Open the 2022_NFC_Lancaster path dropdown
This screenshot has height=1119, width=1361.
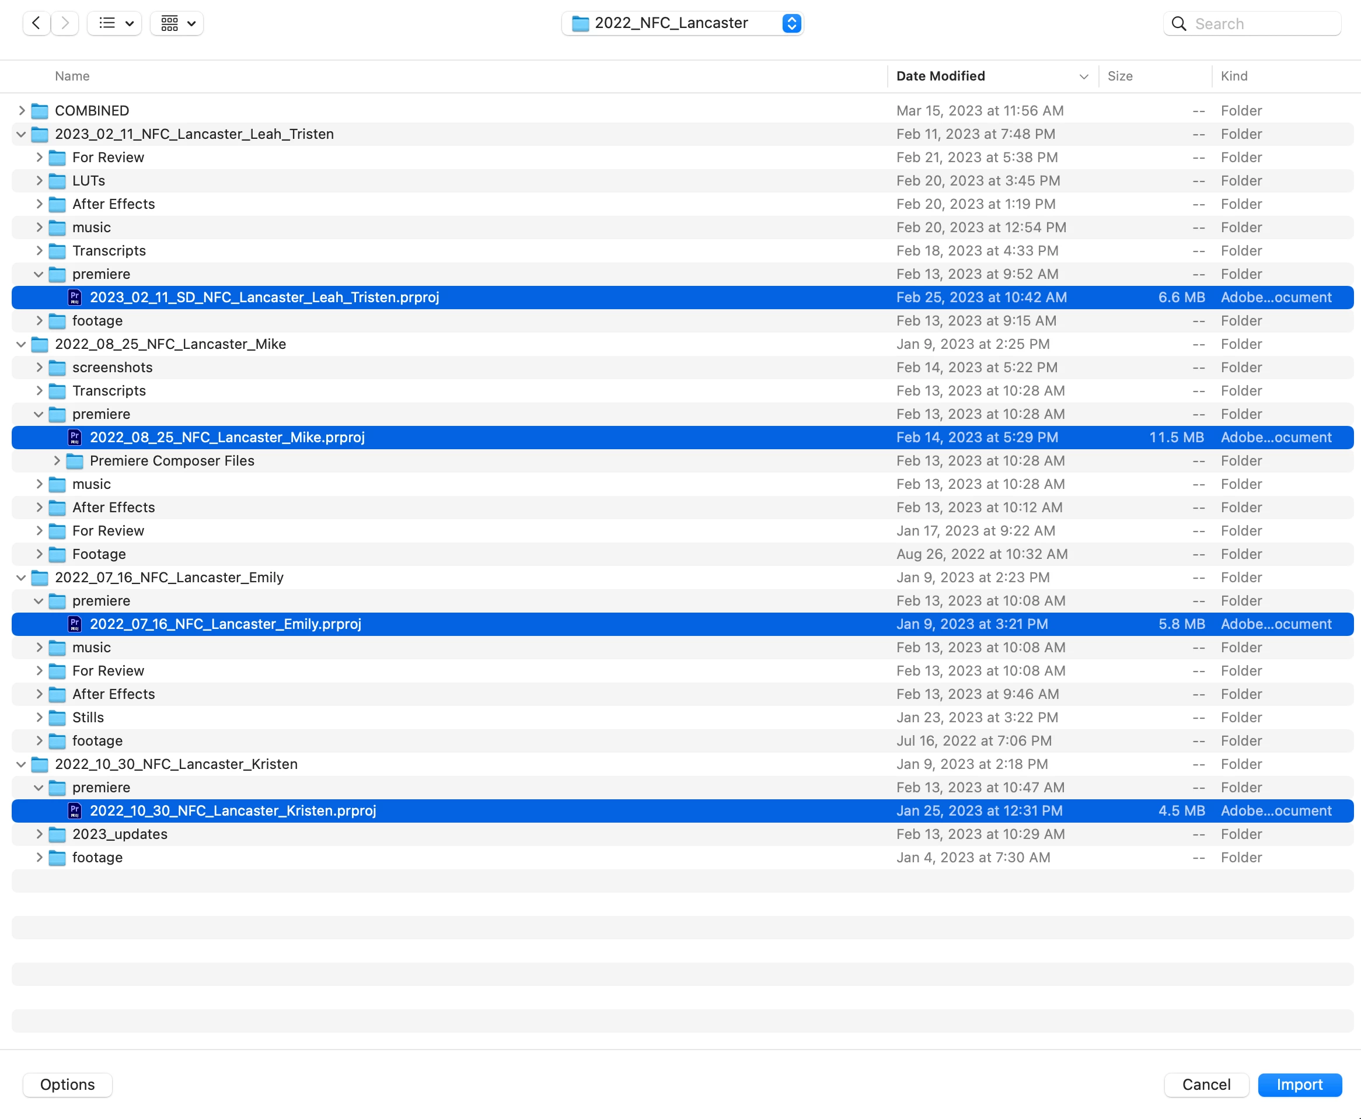tap(682, 23)
